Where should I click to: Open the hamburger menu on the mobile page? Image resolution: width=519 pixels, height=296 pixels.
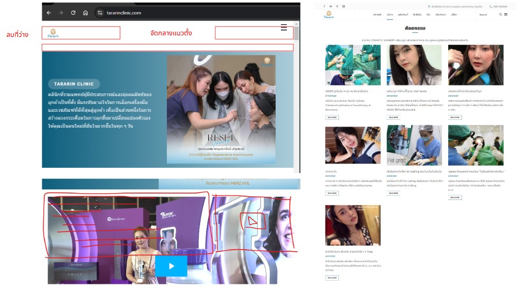[x=284, y=27]
